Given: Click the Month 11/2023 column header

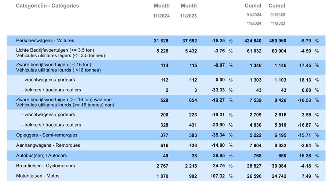Looking at the screenshot, I should (x=188, y=6).
